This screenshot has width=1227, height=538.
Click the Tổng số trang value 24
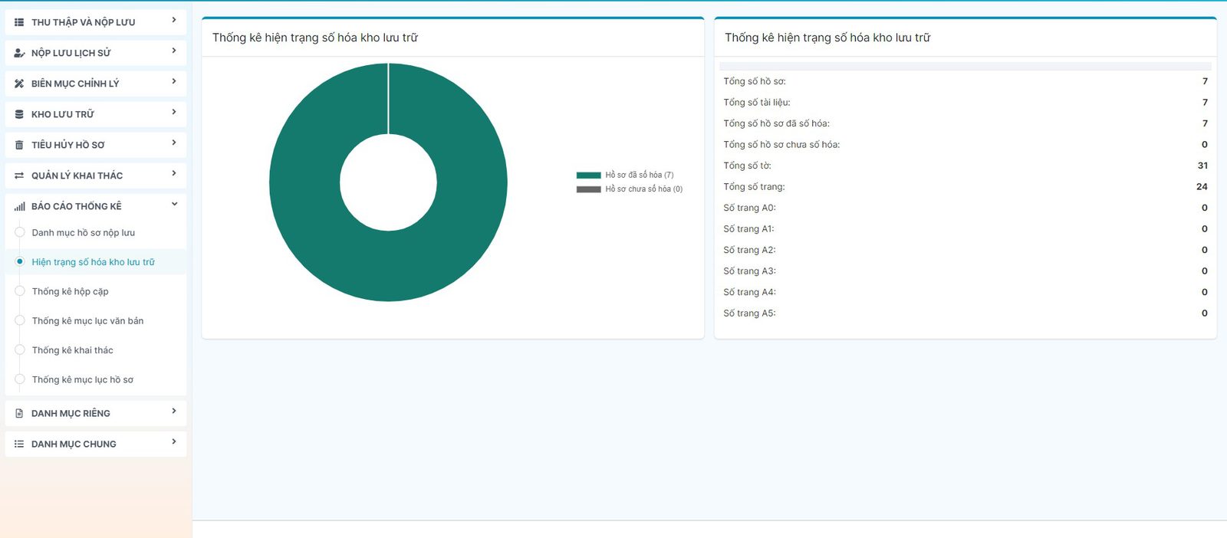[x=1202, y=186]
